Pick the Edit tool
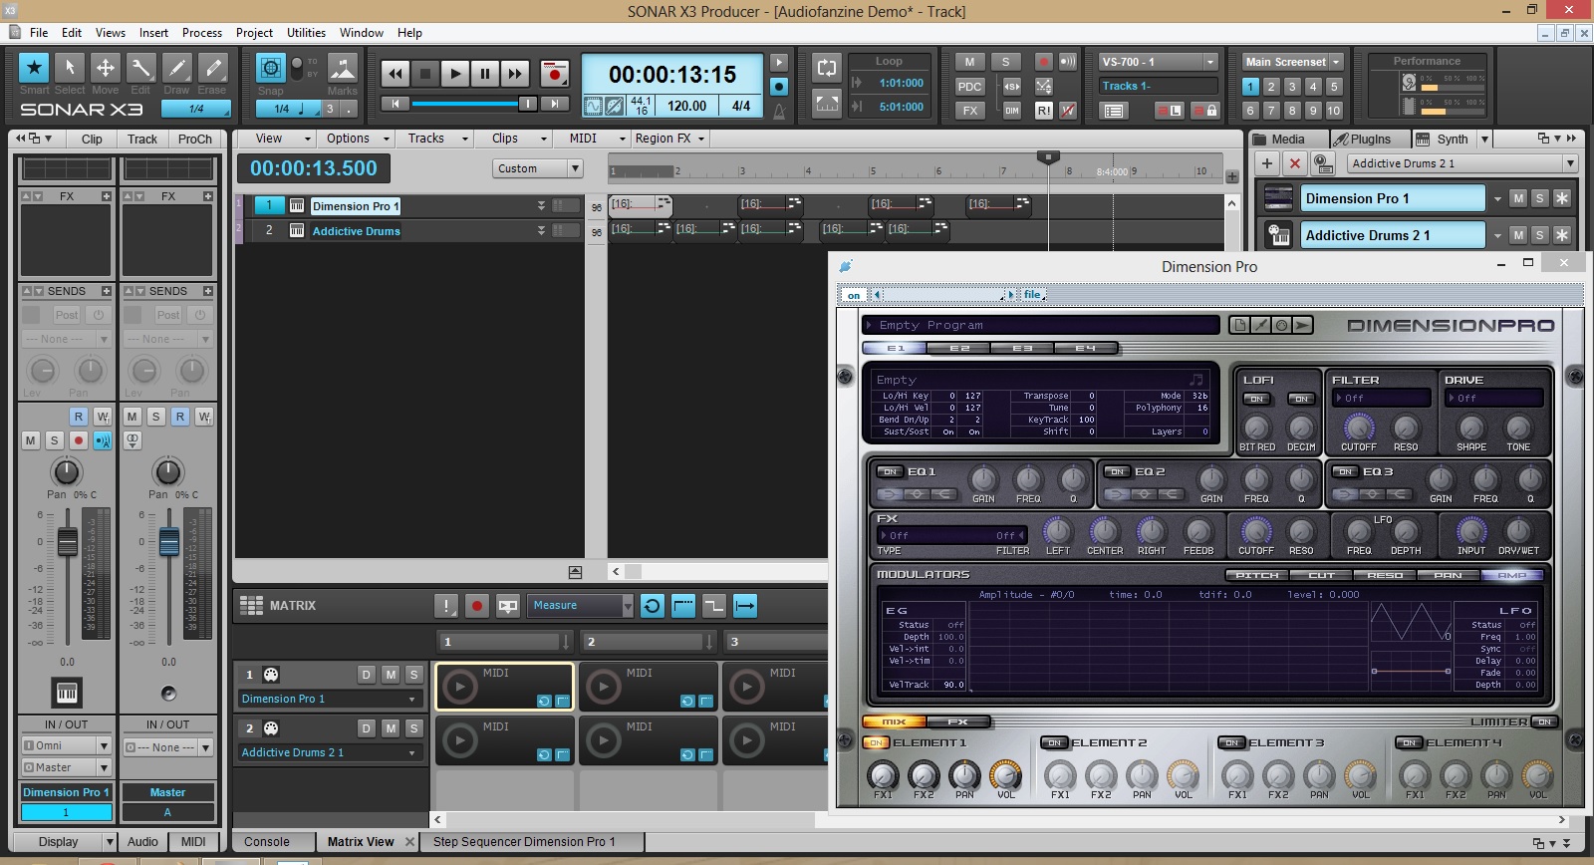The height and width of the screenshot is (865, 1594). (140, 68)
